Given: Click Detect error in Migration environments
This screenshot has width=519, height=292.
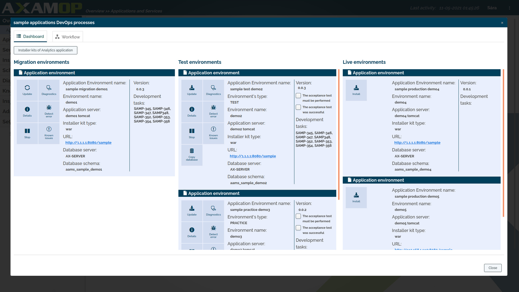Looking at the screenshot, I should click(49, 112).
